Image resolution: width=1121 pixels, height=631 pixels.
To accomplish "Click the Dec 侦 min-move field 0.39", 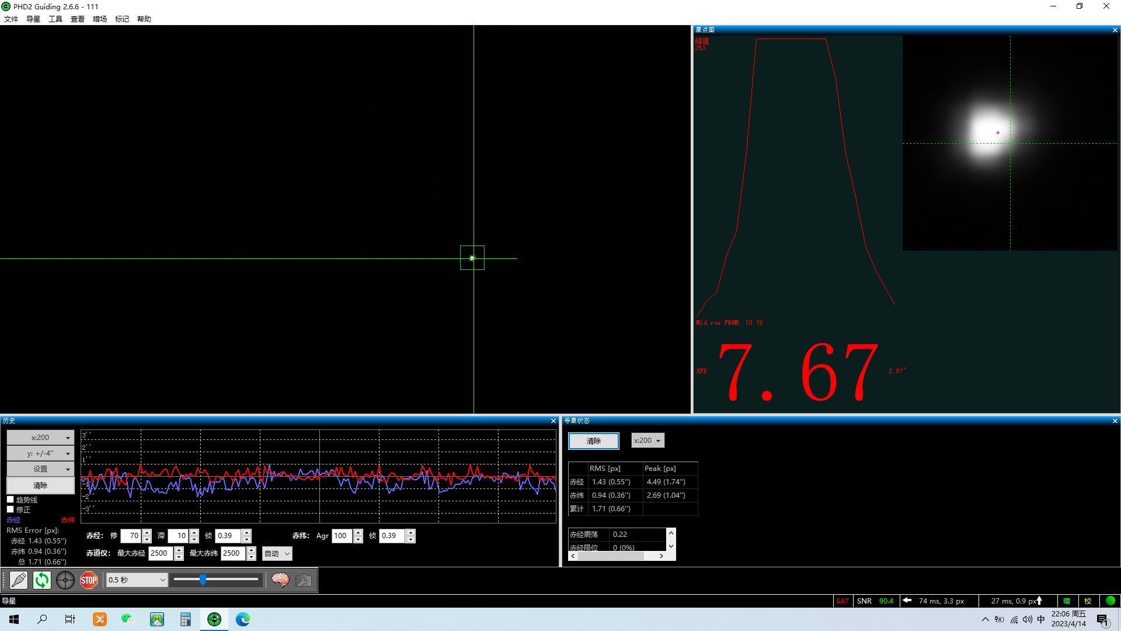I will pyautogui.click(x=392, y=536).
